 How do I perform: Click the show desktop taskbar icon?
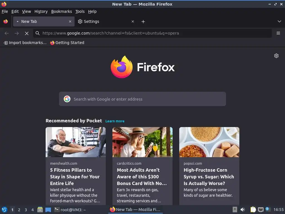(x=48, y=210)
